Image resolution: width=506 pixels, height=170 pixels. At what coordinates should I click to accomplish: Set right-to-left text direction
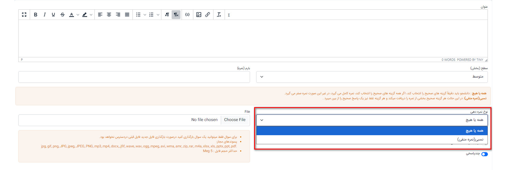(176, 15)
